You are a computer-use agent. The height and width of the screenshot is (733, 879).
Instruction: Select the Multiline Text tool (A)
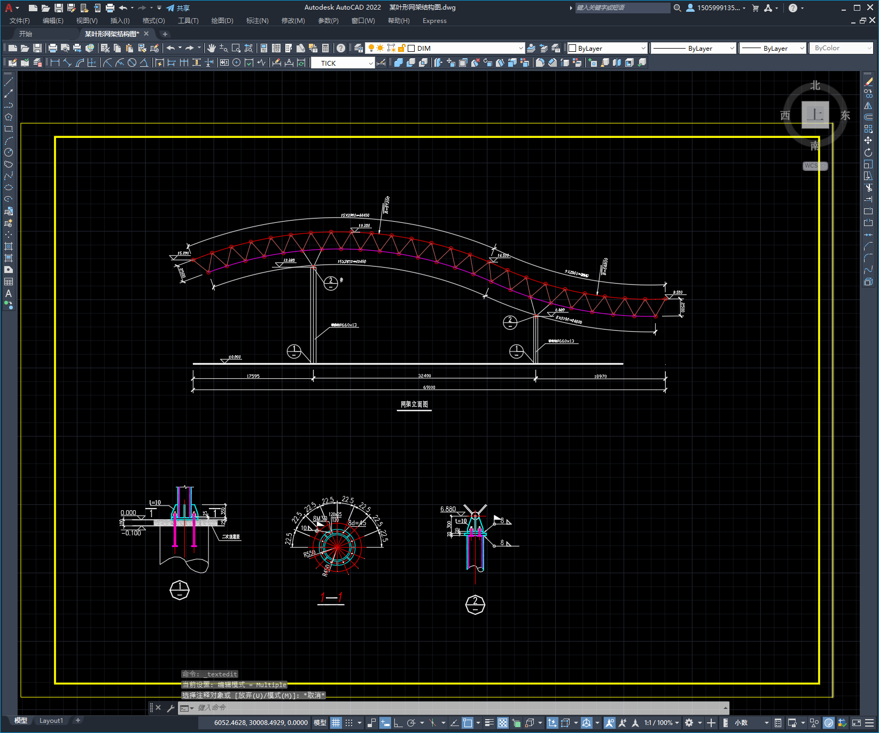[9, 293]
